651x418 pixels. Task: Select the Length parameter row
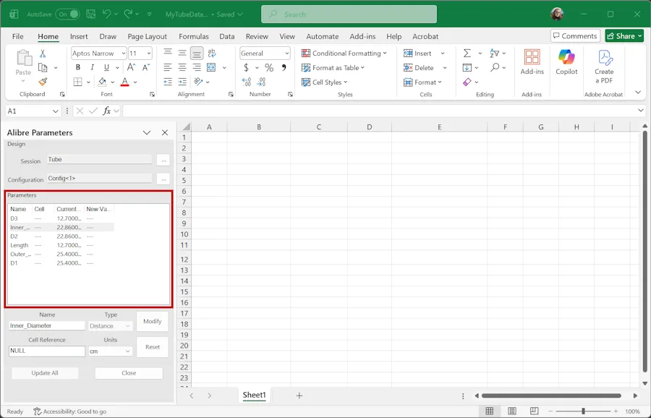pyautogui.click(x=61, y=245)
